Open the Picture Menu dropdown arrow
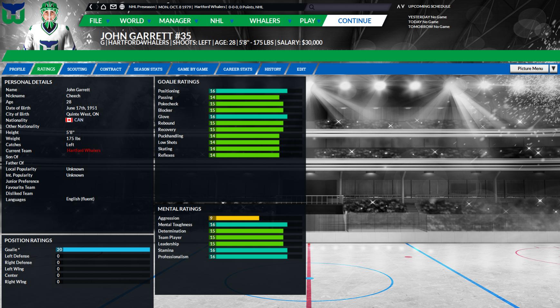 pyautogui.click(x=553, y=68)
